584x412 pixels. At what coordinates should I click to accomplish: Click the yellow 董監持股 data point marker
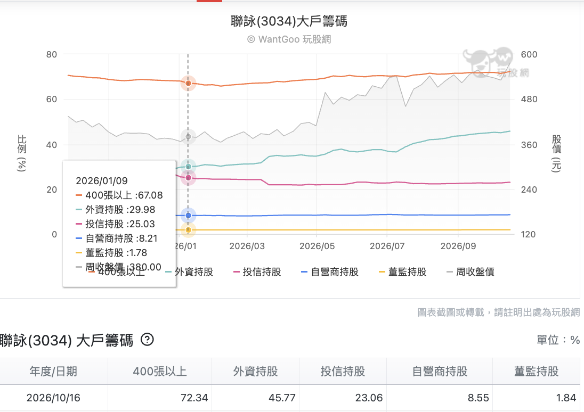point(188,230)
